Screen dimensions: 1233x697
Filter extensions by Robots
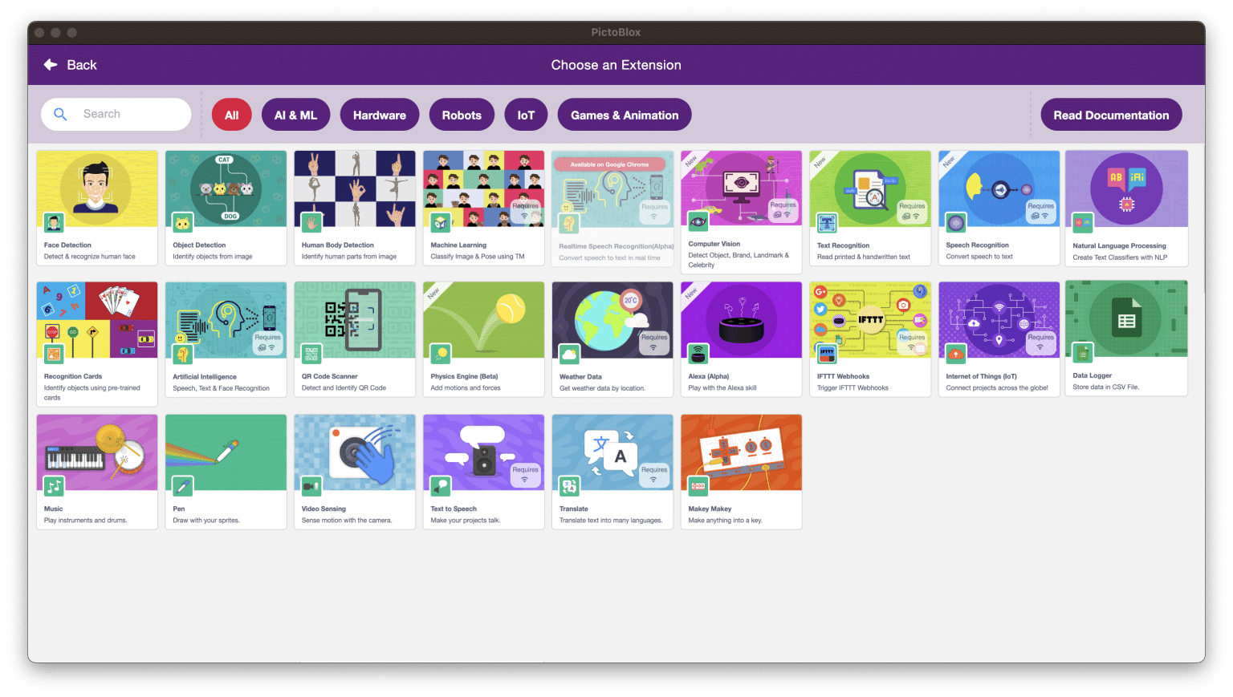(462, 115)
